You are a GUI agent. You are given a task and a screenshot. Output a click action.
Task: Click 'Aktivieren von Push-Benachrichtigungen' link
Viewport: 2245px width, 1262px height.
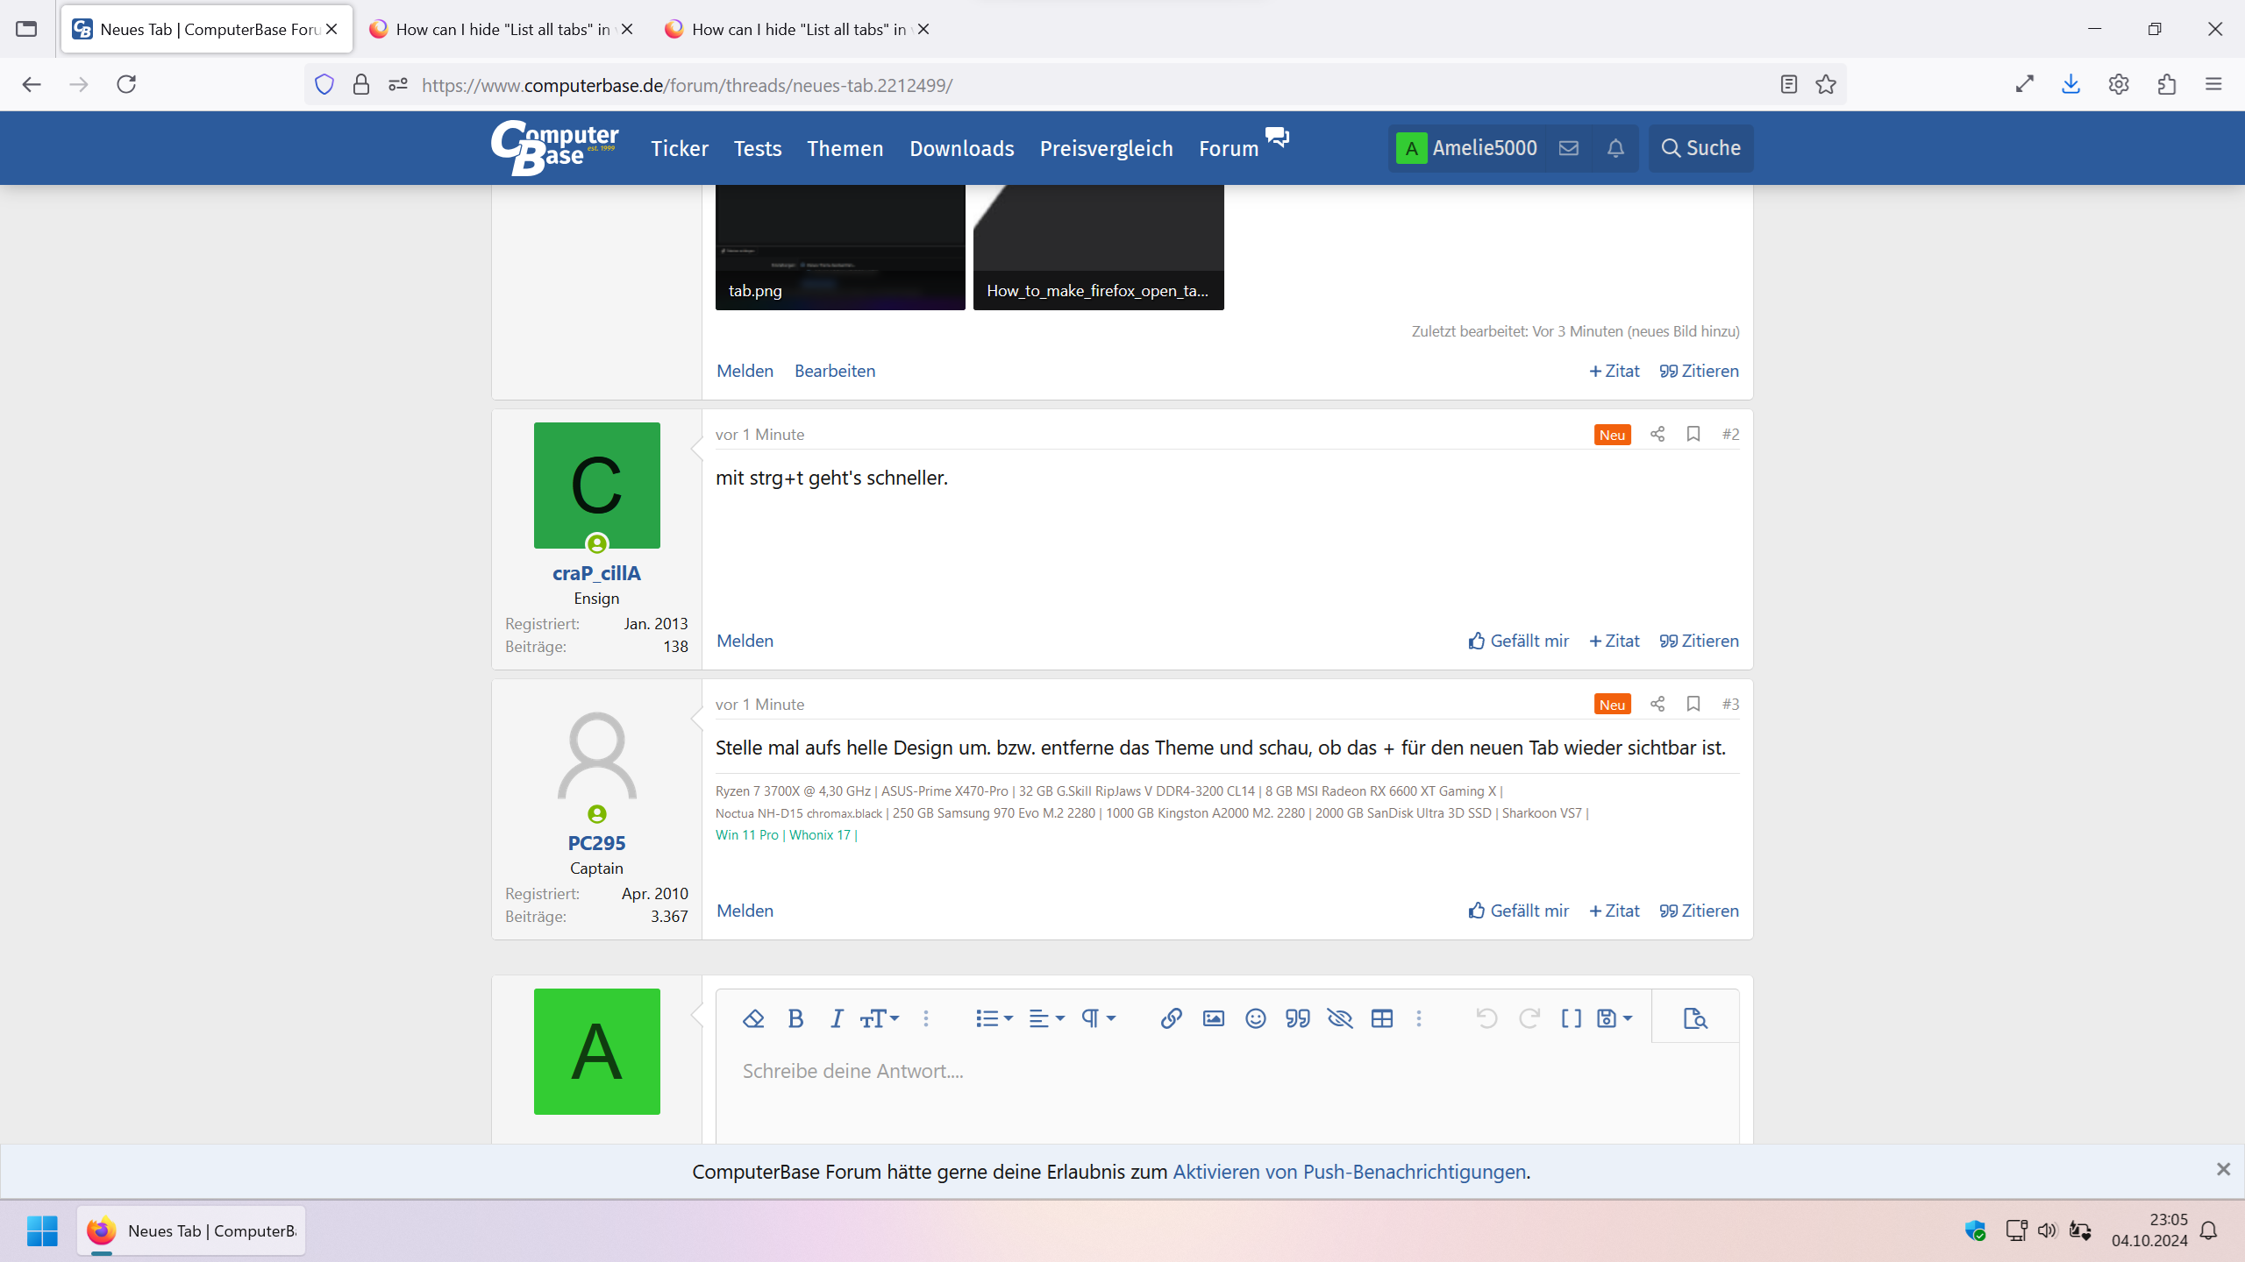(1349, 1172)
